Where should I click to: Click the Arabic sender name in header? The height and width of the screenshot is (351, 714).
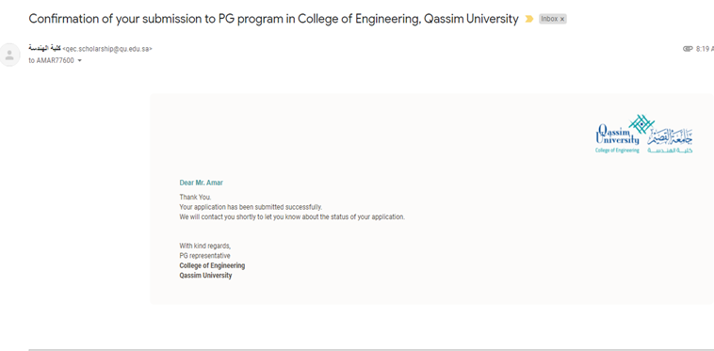click(44, 48)
